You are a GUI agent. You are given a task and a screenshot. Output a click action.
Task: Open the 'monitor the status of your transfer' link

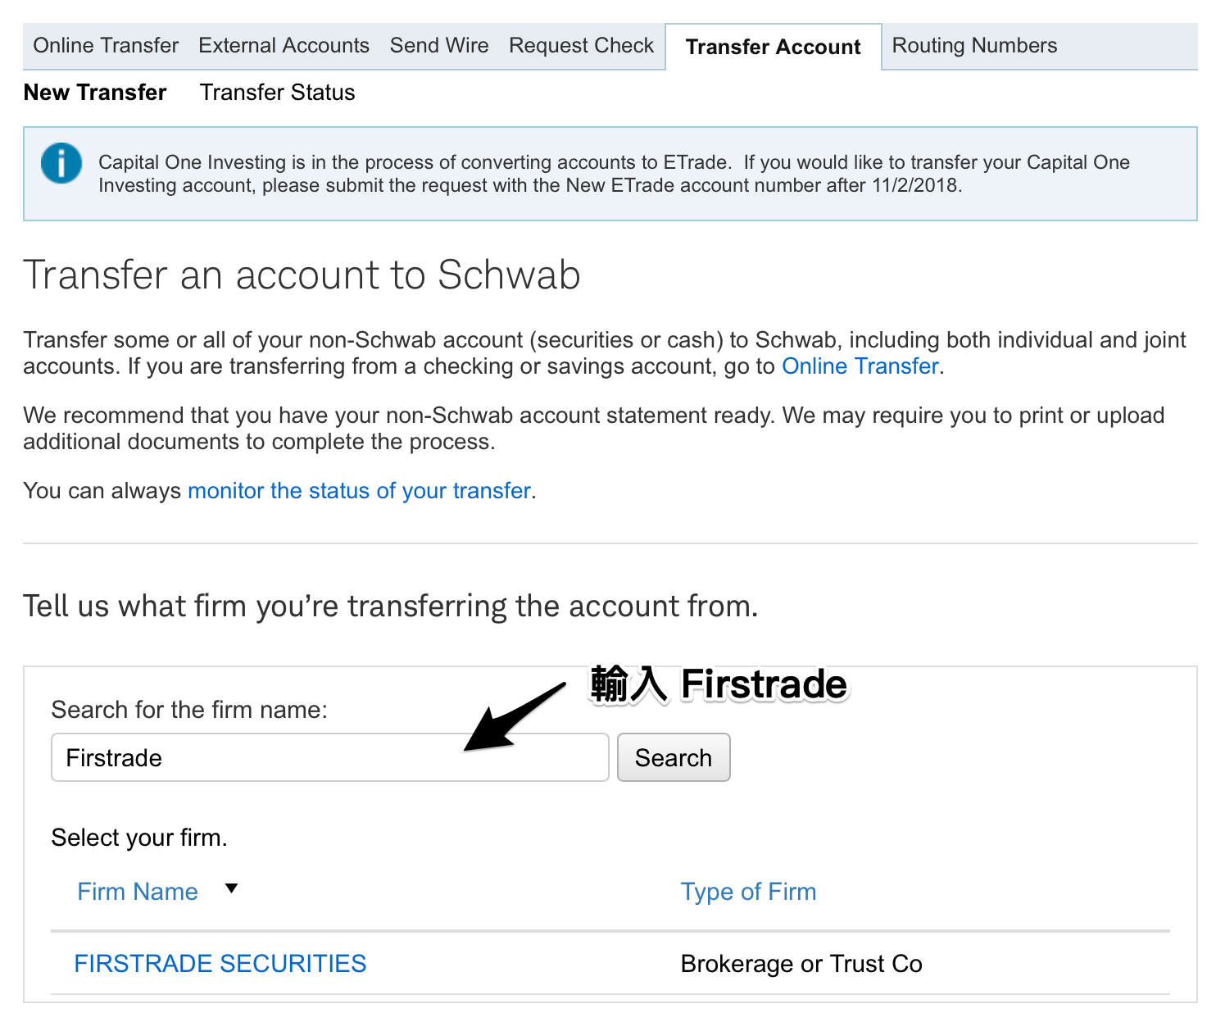click(359, 491)
